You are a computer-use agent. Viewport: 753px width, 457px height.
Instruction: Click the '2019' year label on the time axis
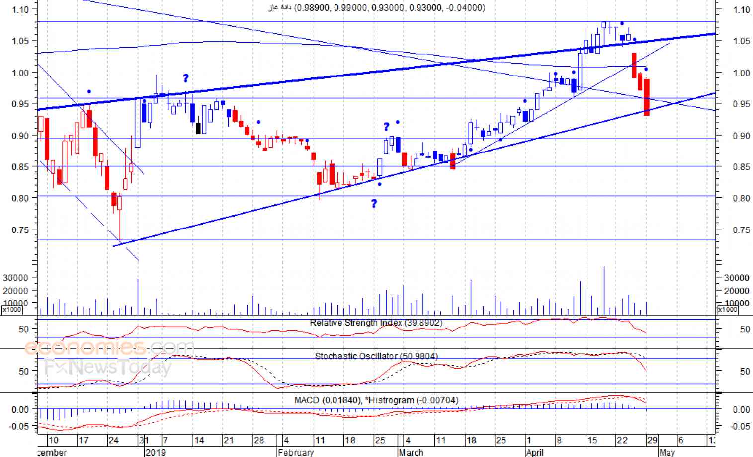[155, 452]
